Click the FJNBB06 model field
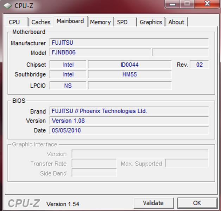Viewport: 221px width, 211px height. (100, 52)
